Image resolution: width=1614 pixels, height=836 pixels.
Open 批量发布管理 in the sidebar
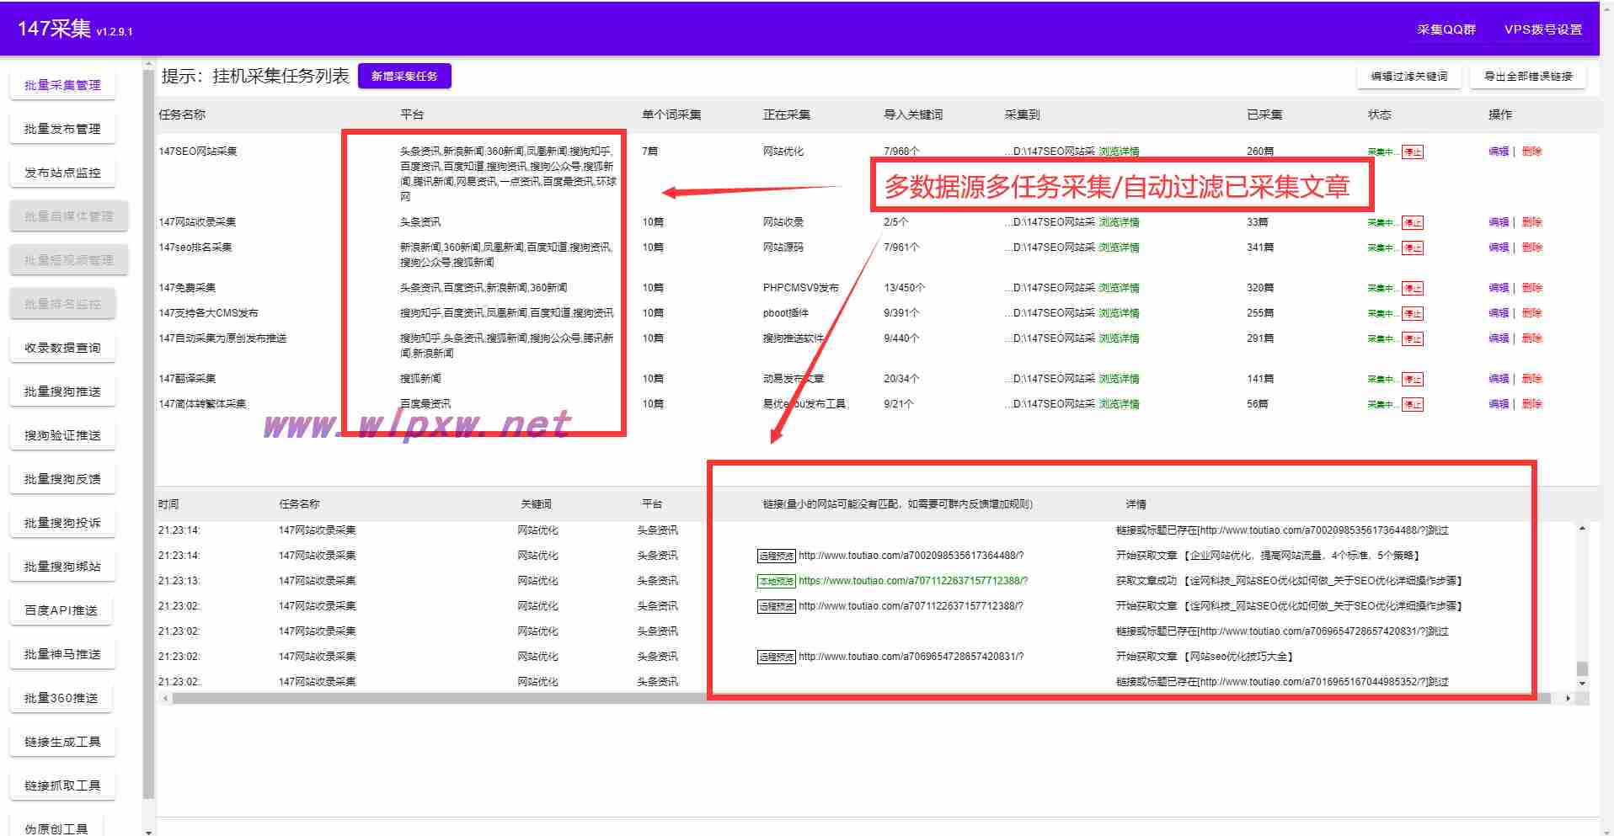click(62, 129)
